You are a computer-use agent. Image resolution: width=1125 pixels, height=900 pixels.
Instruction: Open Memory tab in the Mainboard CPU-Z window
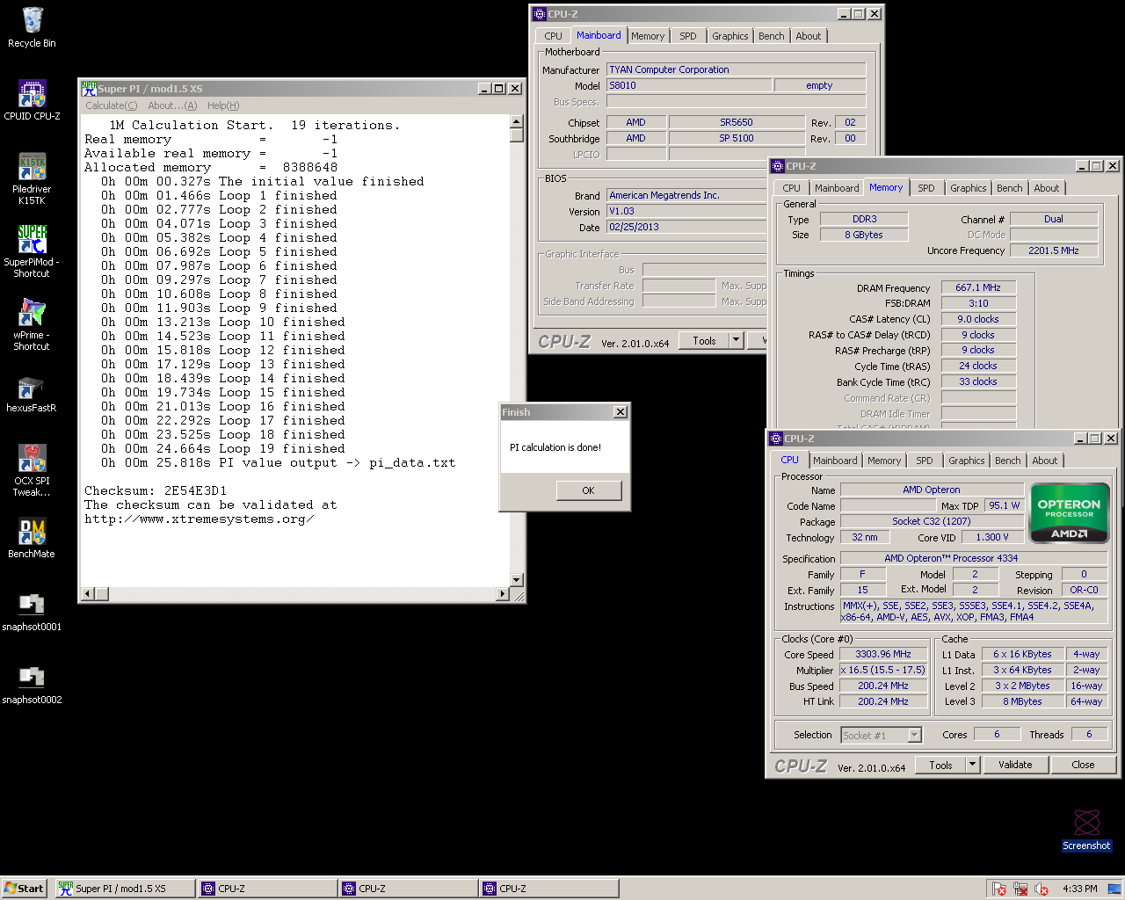(x=648, y=36)
